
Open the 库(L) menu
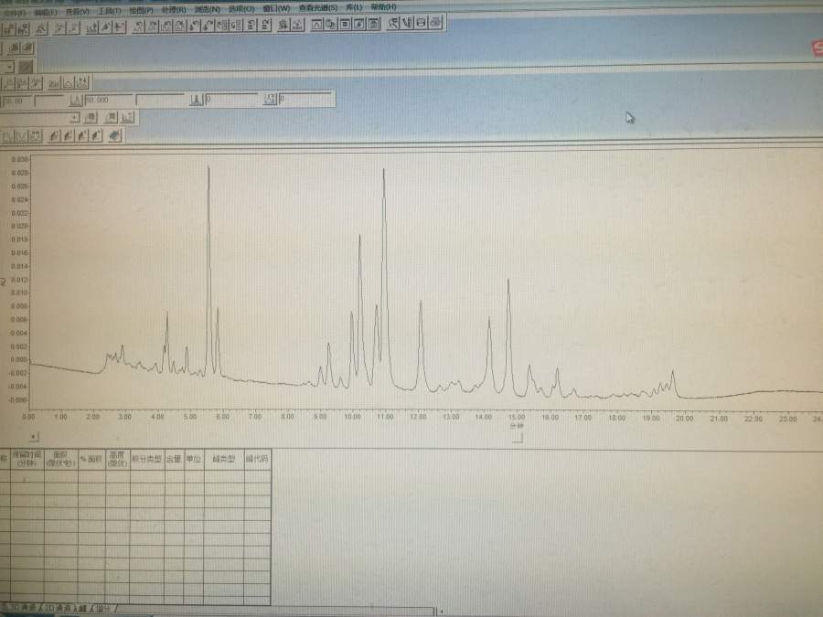354,7
